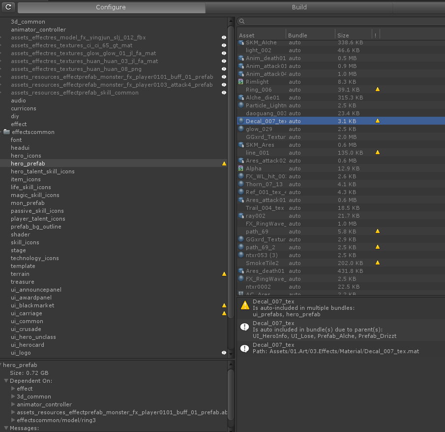Screen dimensions: 445x432
Task: Switch to the Configure tab
Action: tap(111, 7)
